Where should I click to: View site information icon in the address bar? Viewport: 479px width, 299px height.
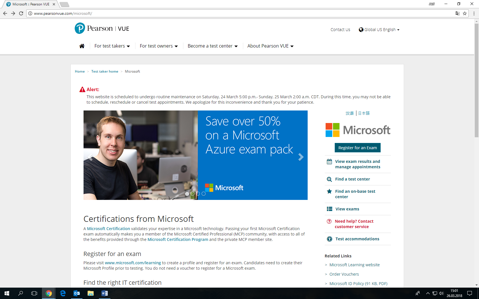30,13
